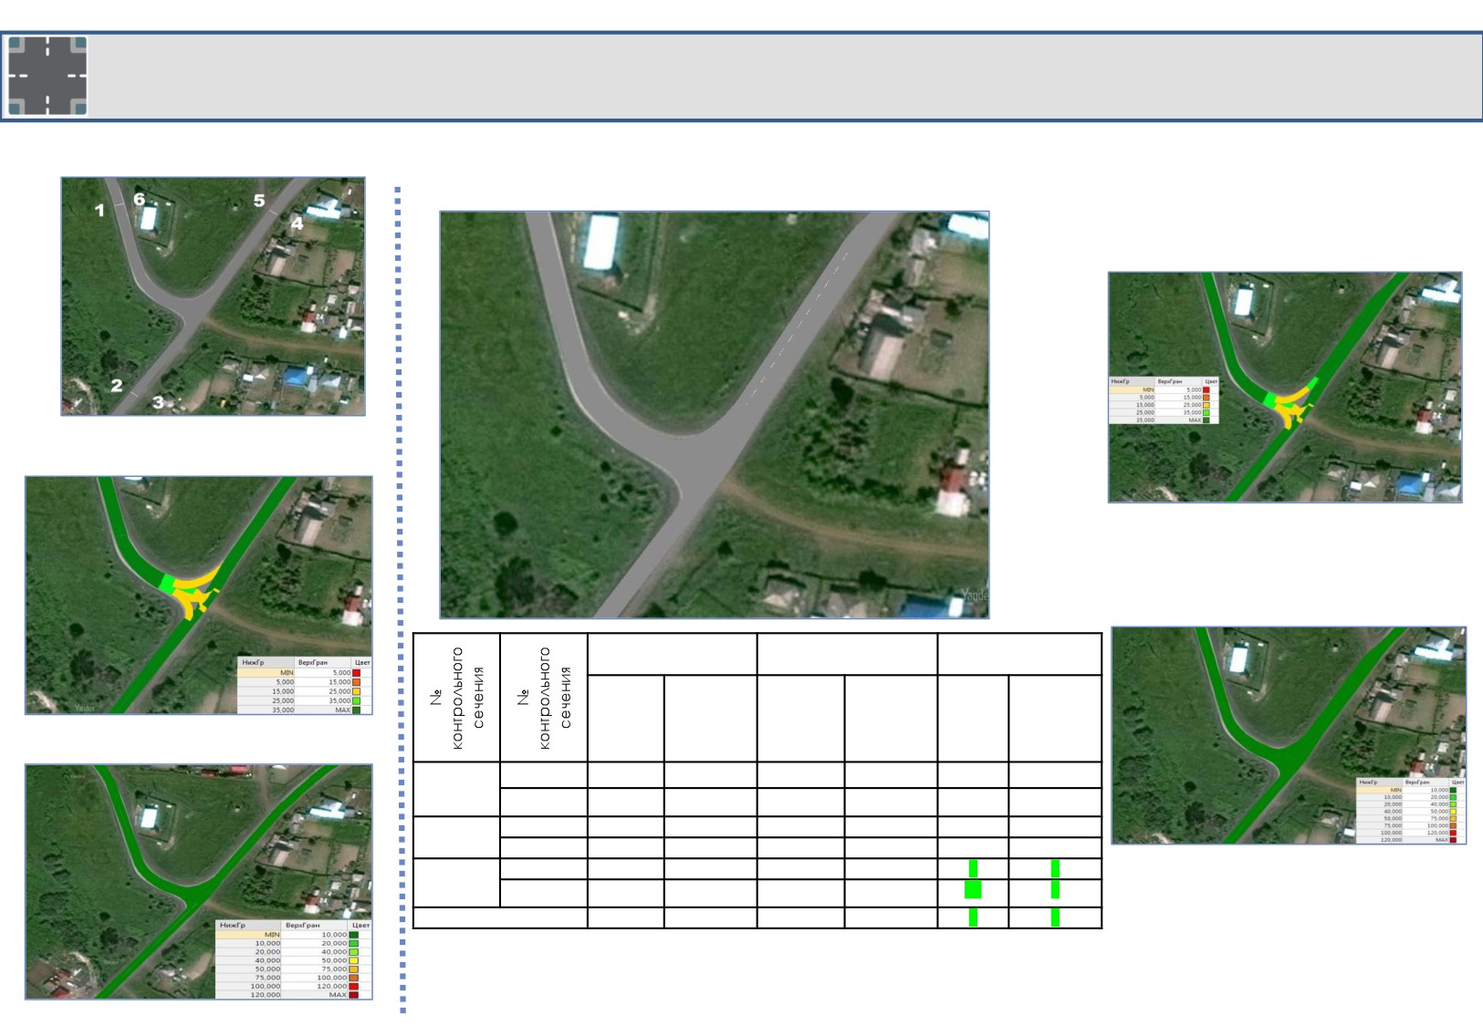Pick light green 25,000–35,000 swatch in top-right legend

pos(1206,412)
